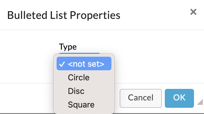Pick Disc from the Type list
The height and width of the screenshot is (114, 204).
click(x=84, y=91)
